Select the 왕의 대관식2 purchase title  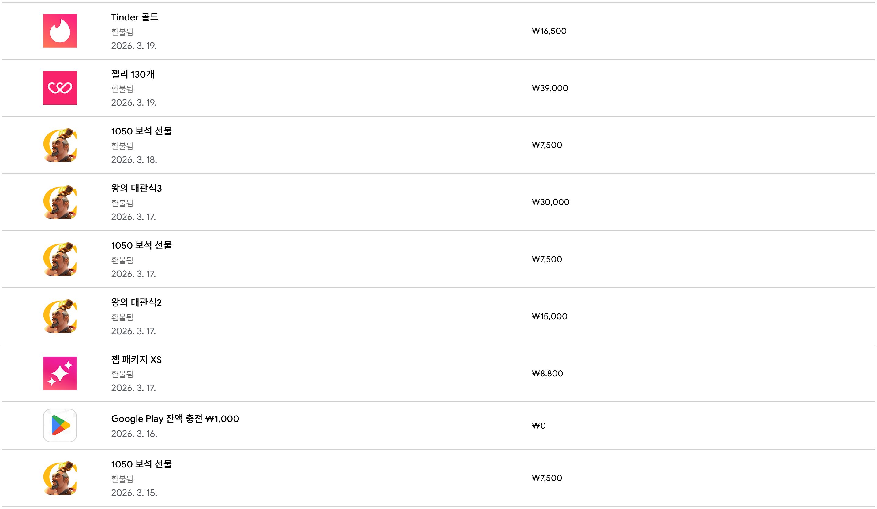137,302
